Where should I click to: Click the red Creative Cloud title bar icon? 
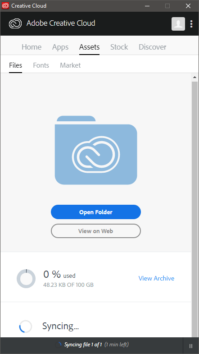point(5,6)
